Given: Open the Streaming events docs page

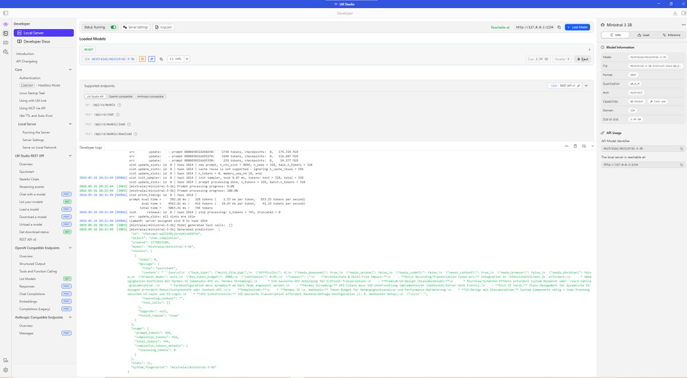Looking at the screenshot, I should (31, 187).
